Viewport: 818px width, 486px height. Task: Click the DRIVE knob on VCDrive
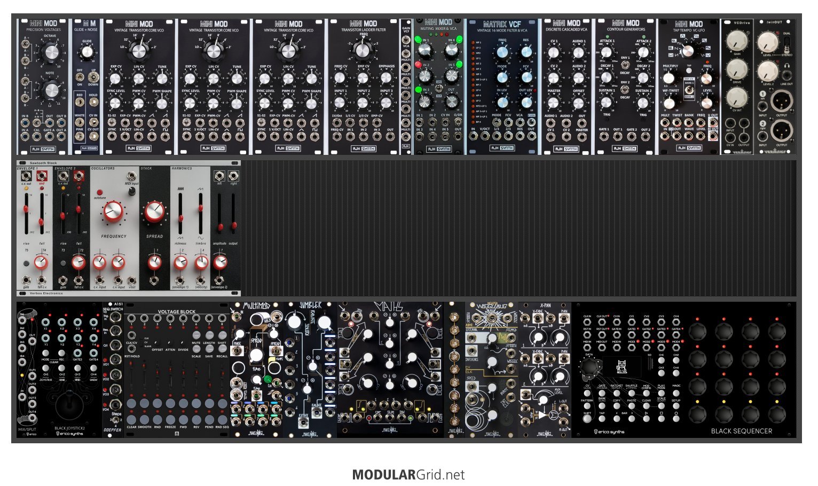coord(737,68)
